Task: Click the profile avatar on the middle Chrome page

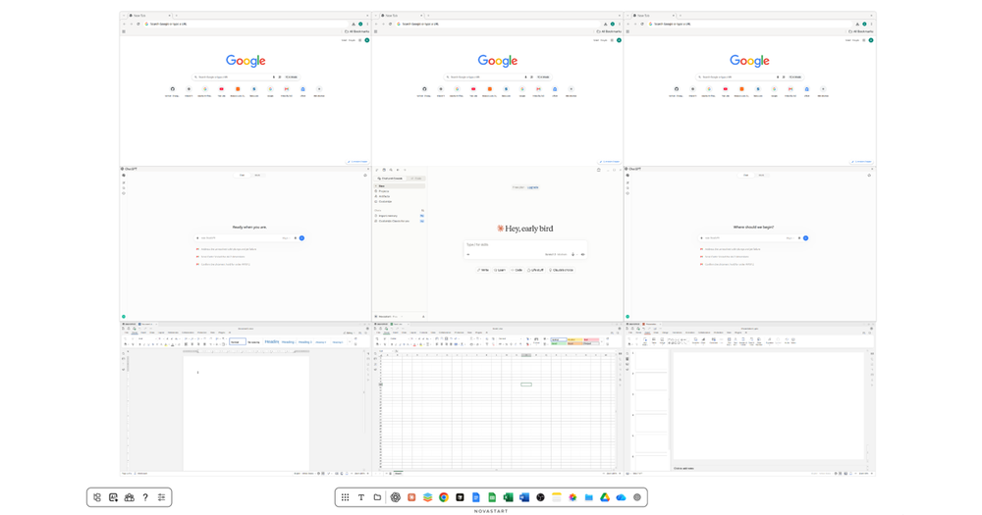Action: pos(619,40)
